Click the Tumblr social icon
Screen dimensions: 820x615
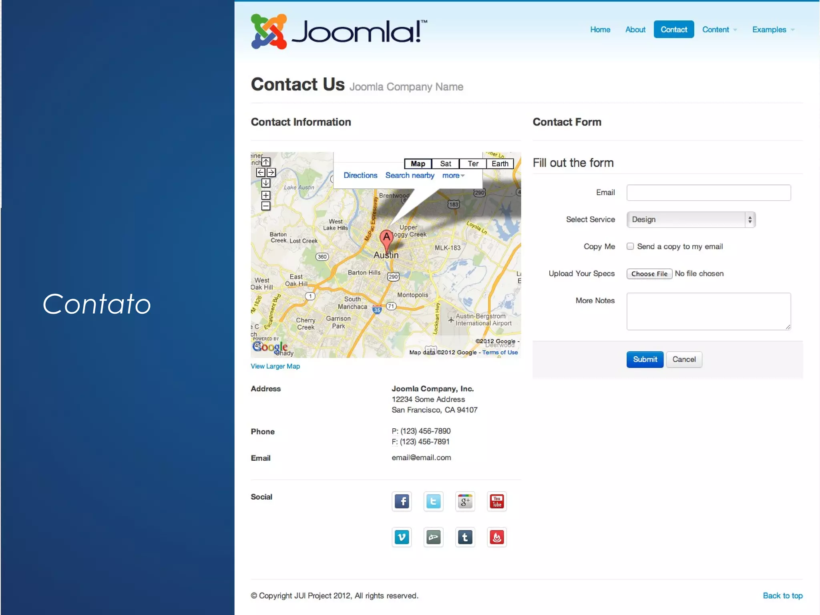pyautogui.click(x=465, y=537)
